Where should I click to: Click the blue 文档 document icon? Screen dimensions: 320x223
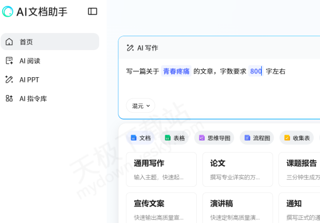click(x=133, y=138)
